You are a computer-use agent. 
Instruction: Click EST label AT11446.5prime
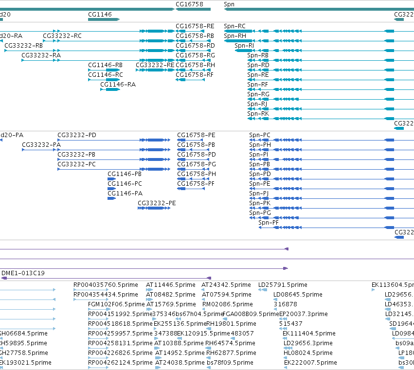(x=171, y=285)
